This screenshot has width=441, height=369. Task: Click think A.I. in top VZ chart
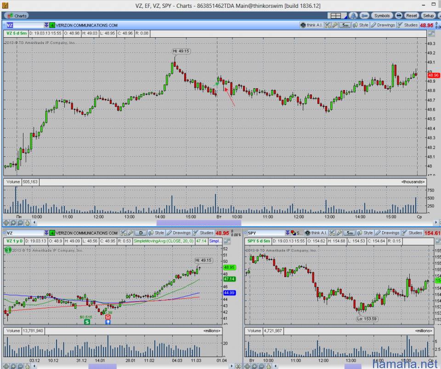(311, 25)
